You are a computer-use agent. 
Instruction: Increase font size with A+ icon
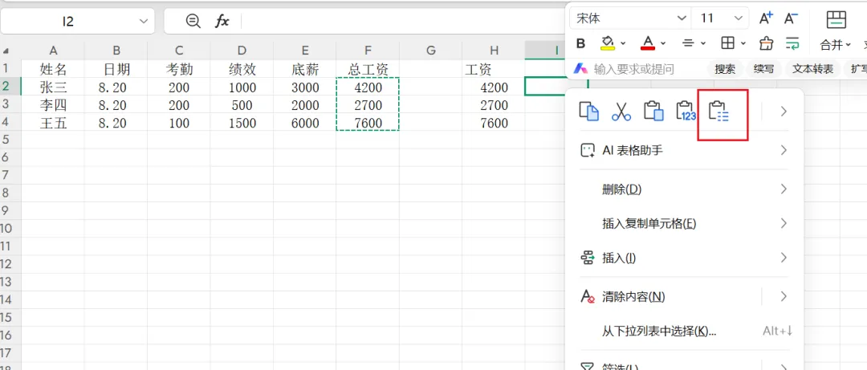point(766,18)
